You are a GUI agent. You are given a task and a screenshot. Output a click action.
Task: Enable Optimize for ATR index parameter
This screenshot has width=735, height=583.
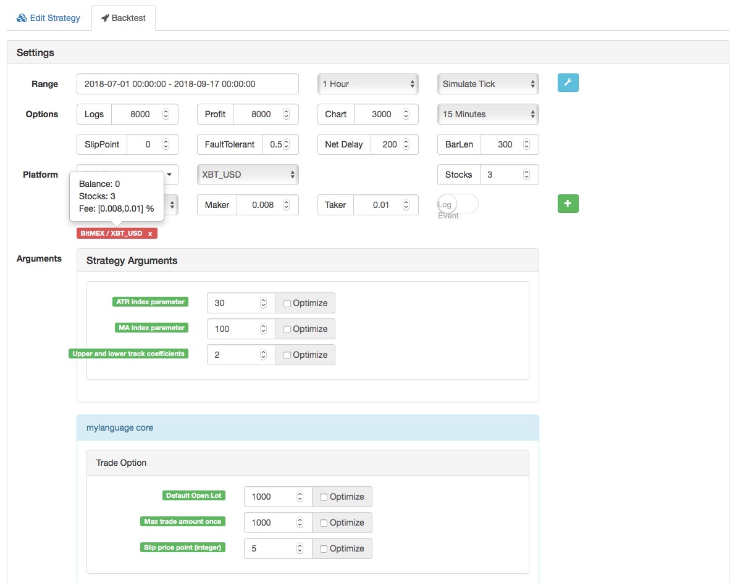click(287, 303)
